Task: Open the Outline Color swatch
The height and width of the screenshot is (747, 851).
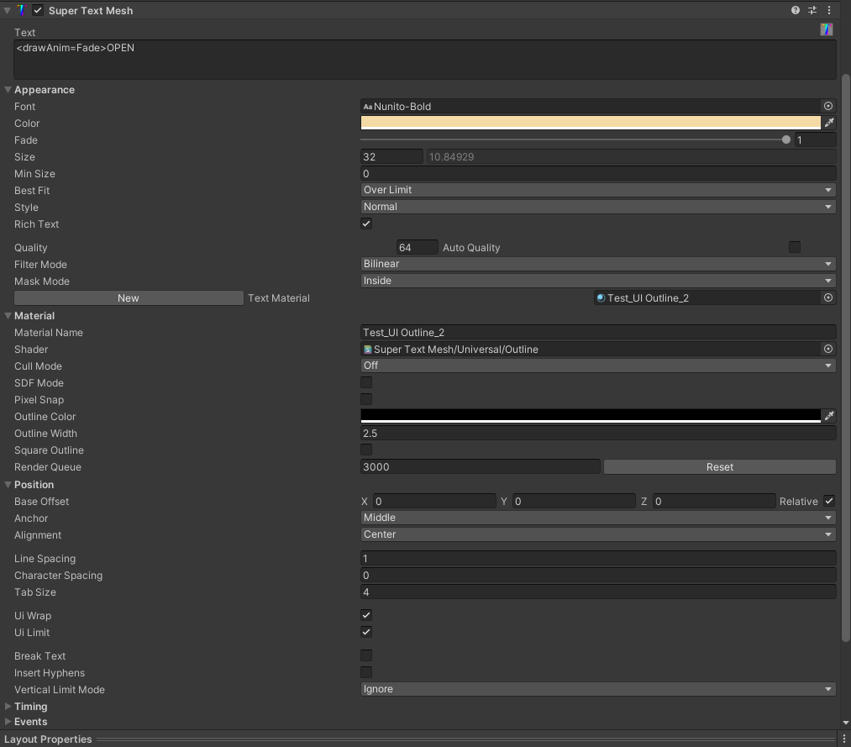Action: pos(591,416)
